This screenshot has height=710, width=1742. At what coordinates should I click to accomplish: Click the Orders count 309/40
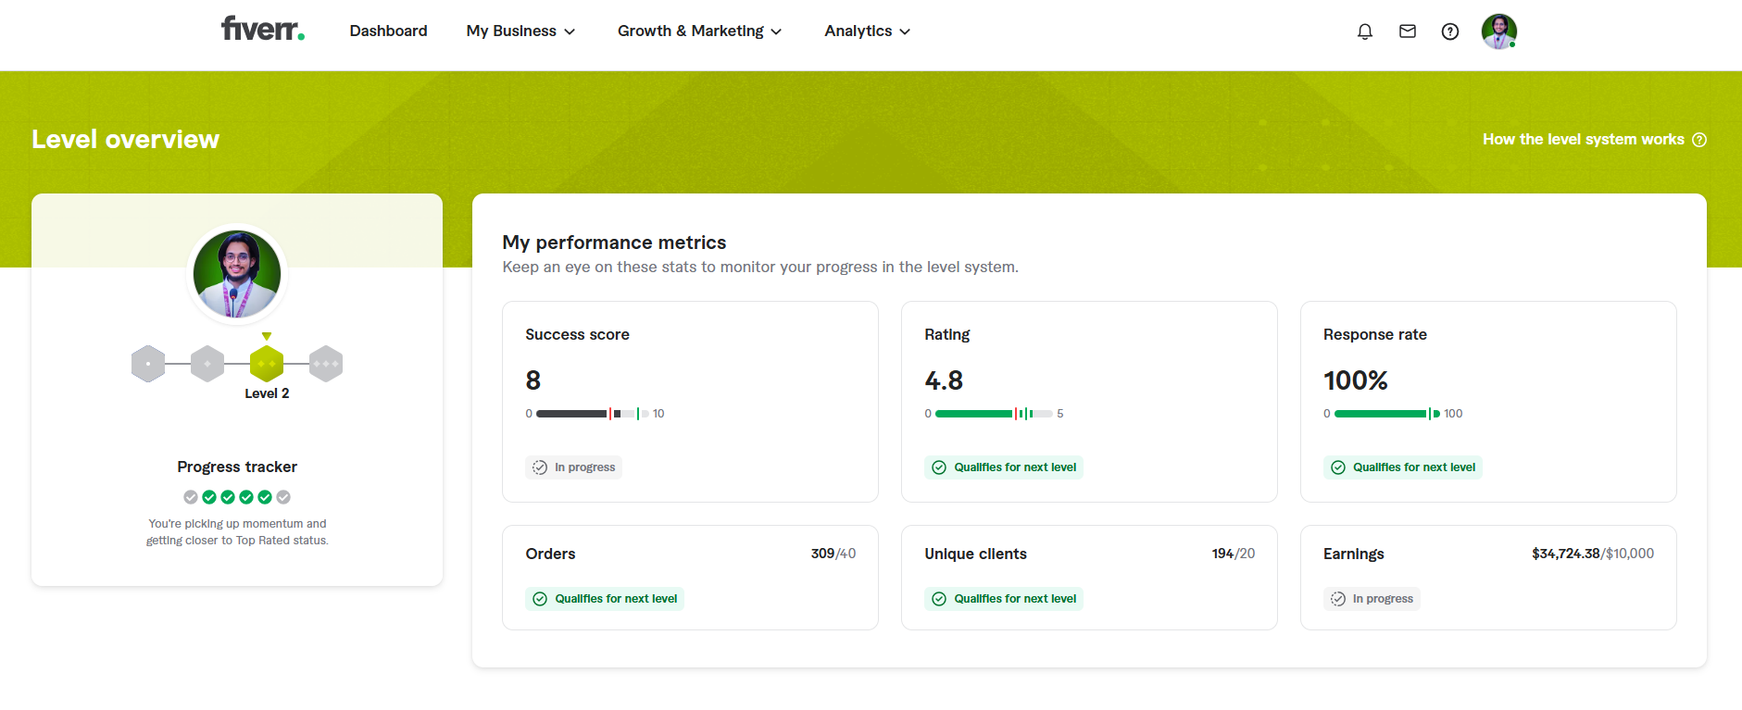pyautogui.click(x=833, y=554)
